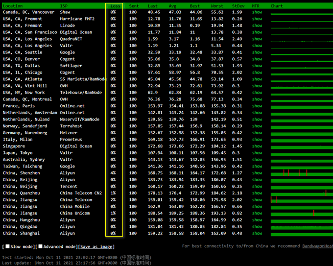Screen dimensions: 333x266
Task: Select the 4% loss value for Shenzhen
Action: pyautogui.click(x=113, y=173)
